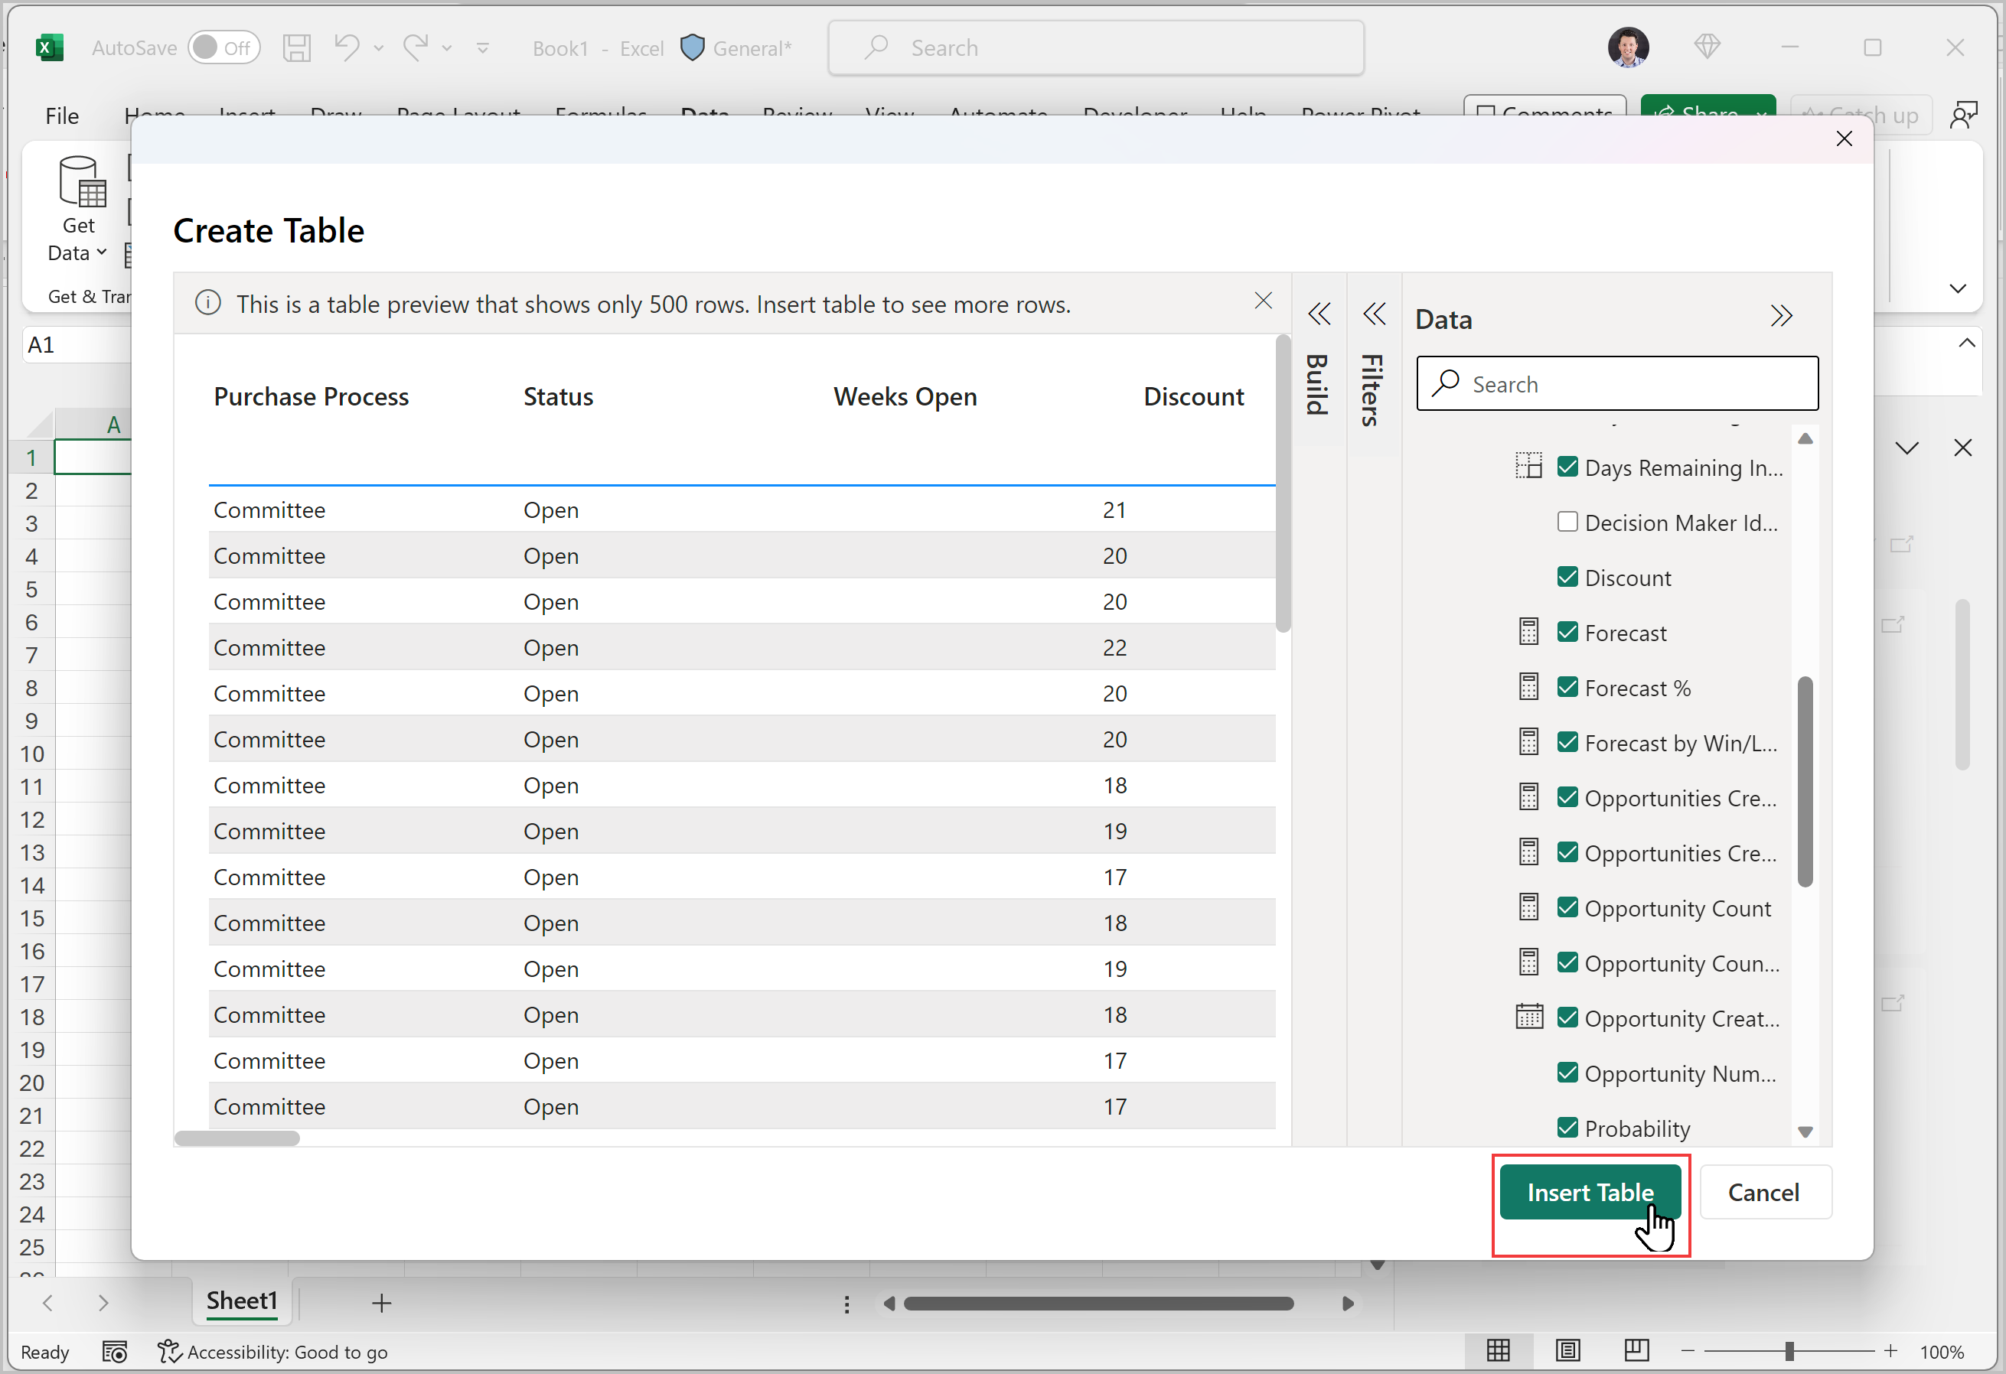The image size is (2006, 1374).
Task: Uncheck the Discount field checkbox
Action: (1567, 578)
